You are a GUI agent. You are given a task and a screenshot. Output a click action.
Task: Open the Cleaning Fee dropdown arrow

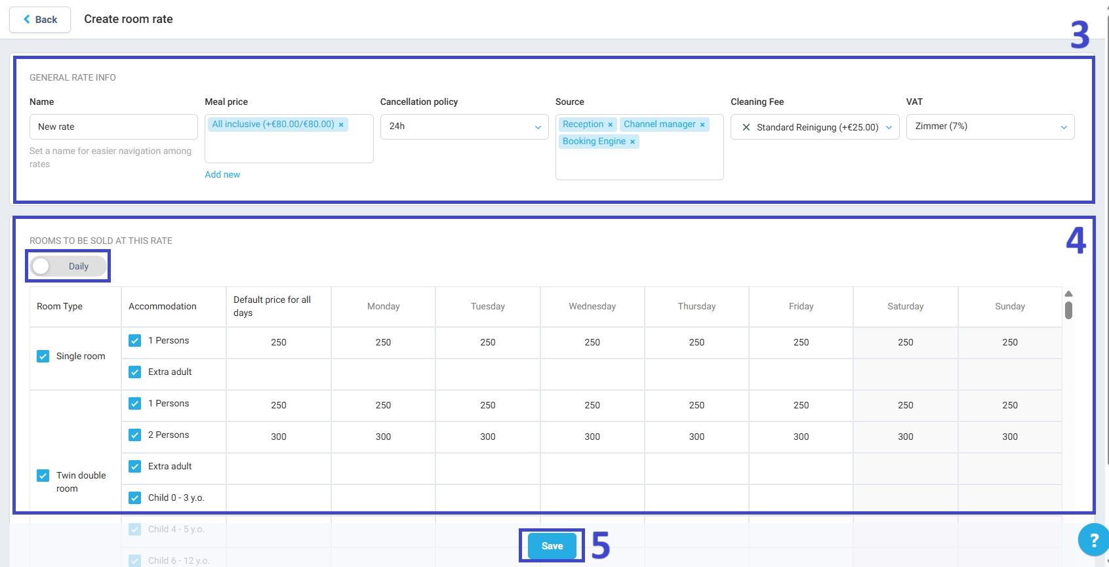[x=889, y=127]
